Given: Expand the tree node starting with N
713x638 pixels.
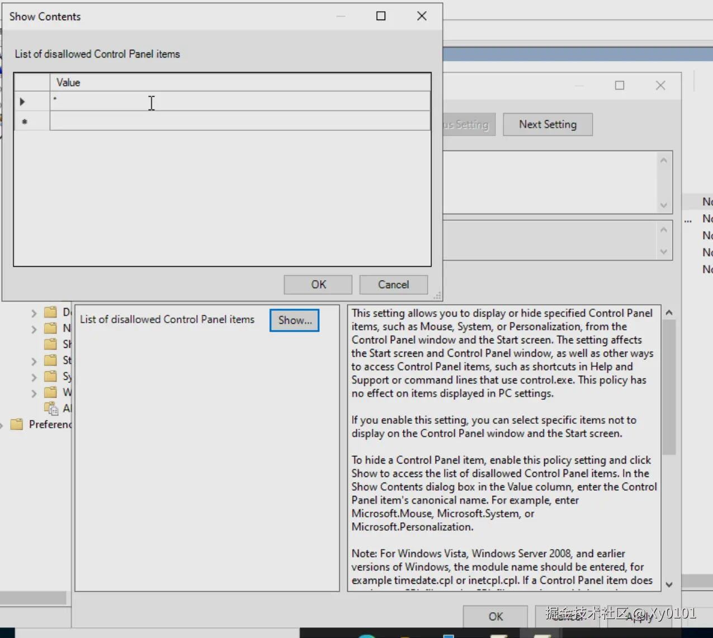Looking at the screenshot, I should [x=34, y=329].
